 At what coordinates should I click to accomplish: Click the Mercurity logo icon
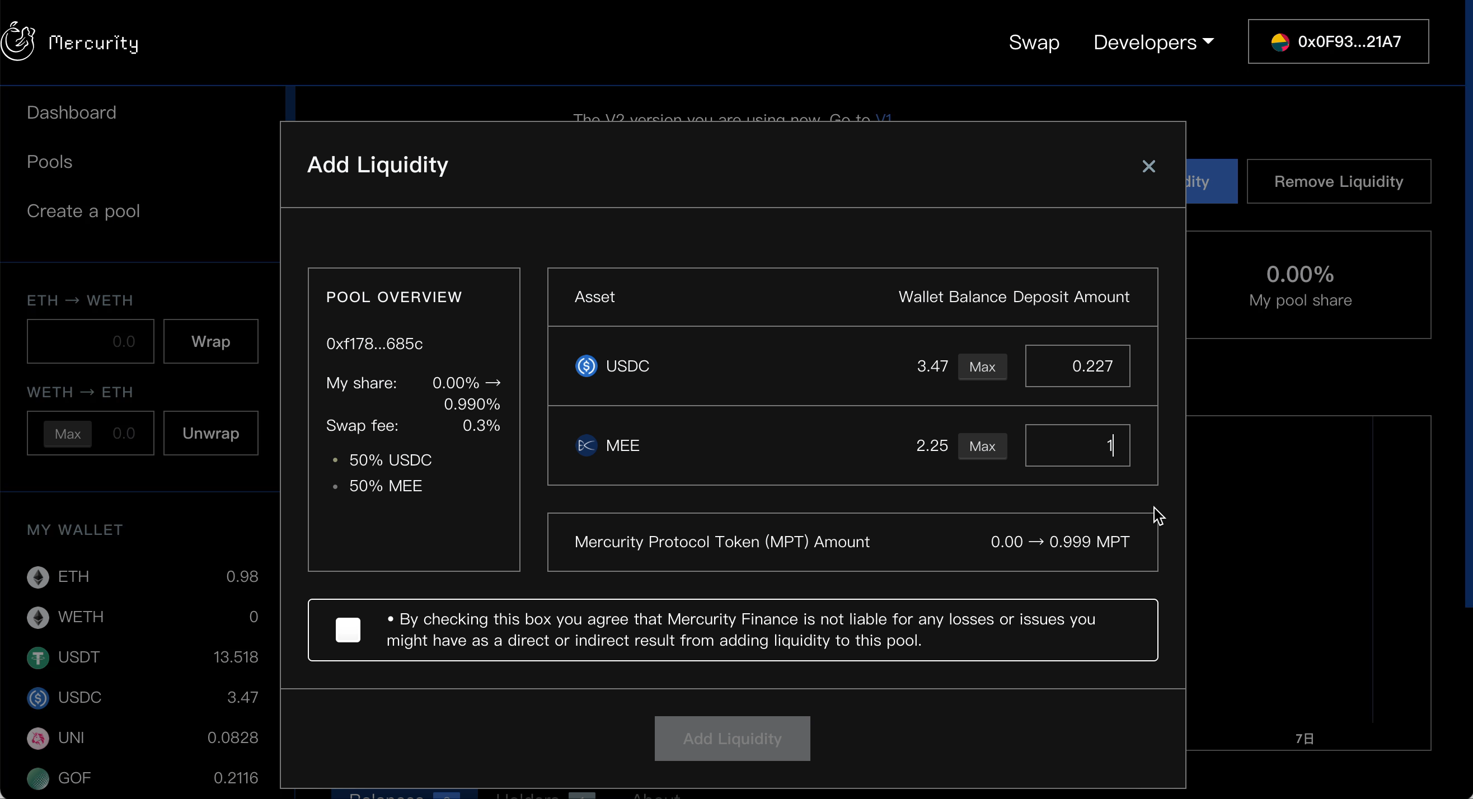click(18, 41)
